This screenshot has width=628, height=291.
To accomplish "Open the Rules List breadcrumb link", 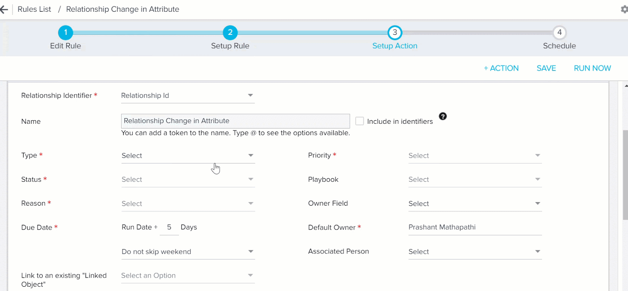I will pos(34,9).
